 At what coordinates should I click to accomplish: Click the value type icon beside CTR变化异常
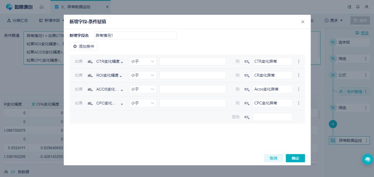[247, 61]
